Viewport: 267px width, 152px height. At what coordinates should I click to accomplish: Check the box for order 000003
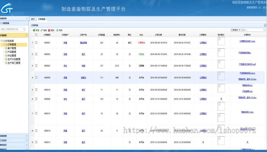point(36,65)
